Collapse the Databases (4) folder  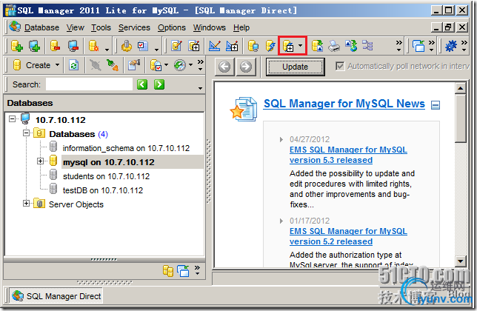27,133
